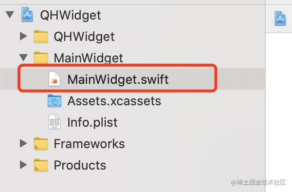The width and height of the screenshot is (292, 192).
Task: Click the Info.plist document icon
Action: coord(55,122)
